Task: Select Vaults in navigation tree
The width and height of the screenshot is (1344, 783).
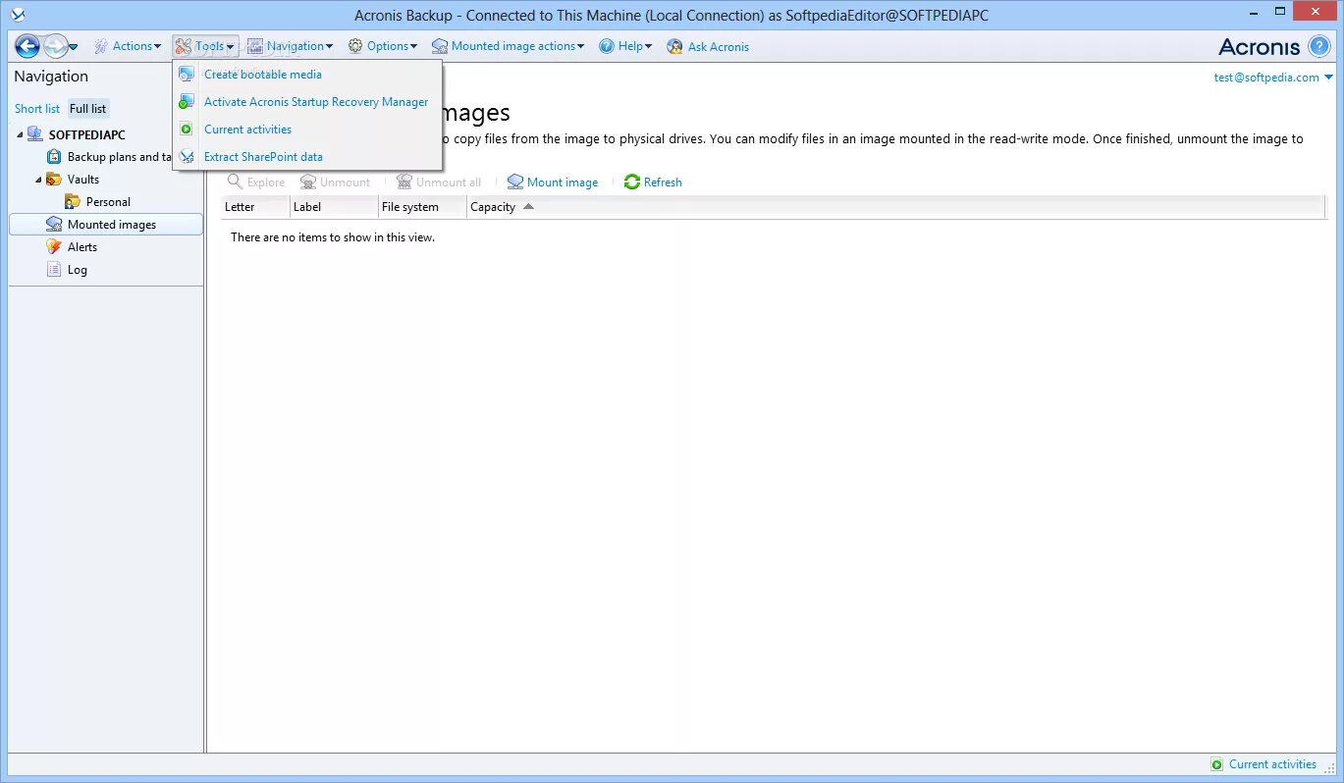Action: tap(83, 180)
